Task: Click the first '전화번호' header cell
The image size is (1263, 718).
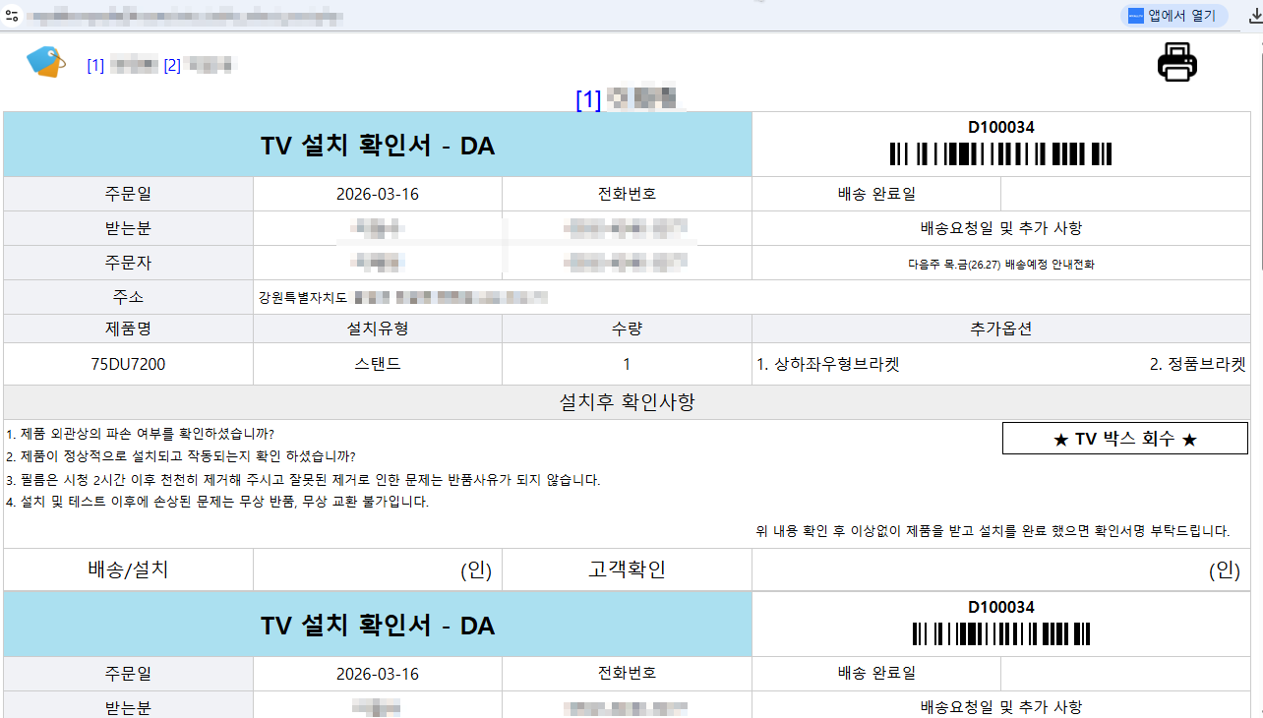Action: (627, 194)
